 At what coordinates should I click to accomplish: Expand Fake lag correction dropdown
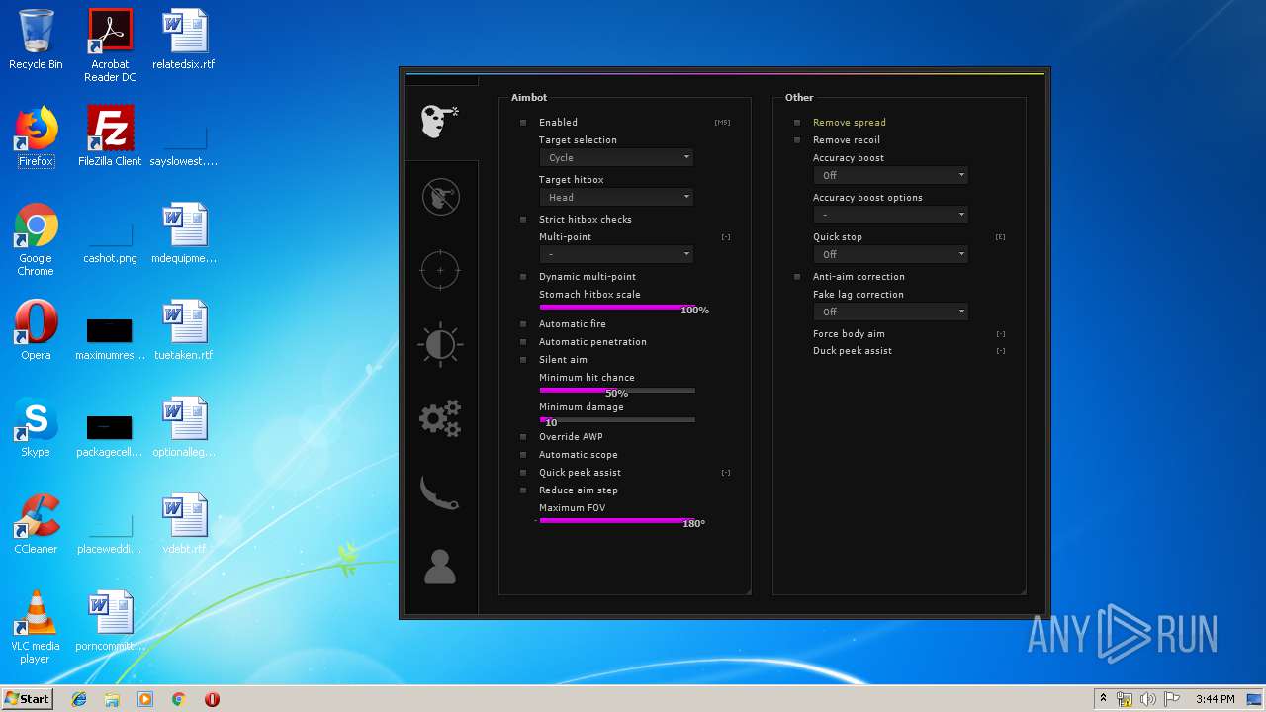(x=890, y=311)
